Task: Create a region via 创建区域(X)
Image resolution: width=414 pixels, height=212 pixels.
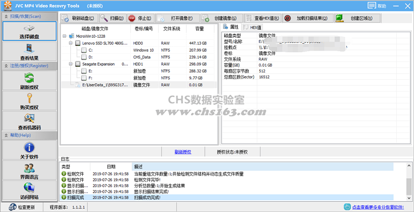Action: coord(357,18)
